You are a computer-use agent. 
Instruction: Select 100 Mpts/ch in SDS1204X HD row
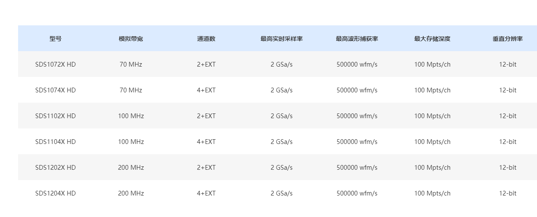[x=432, y=193]
